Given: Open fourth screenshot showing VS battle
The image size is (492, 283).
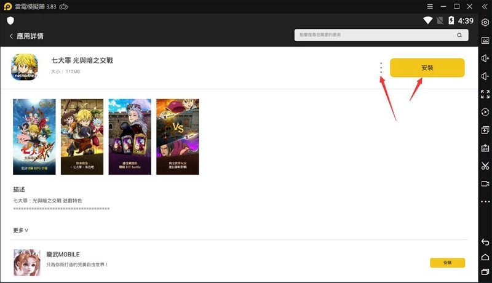Looking at the screenshot, I should click(x=178, y=137).
